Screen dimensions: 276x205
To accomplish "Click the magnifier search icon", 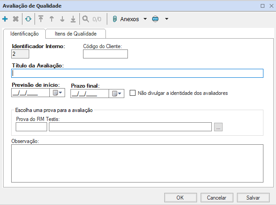I will [x=85, y=19].
